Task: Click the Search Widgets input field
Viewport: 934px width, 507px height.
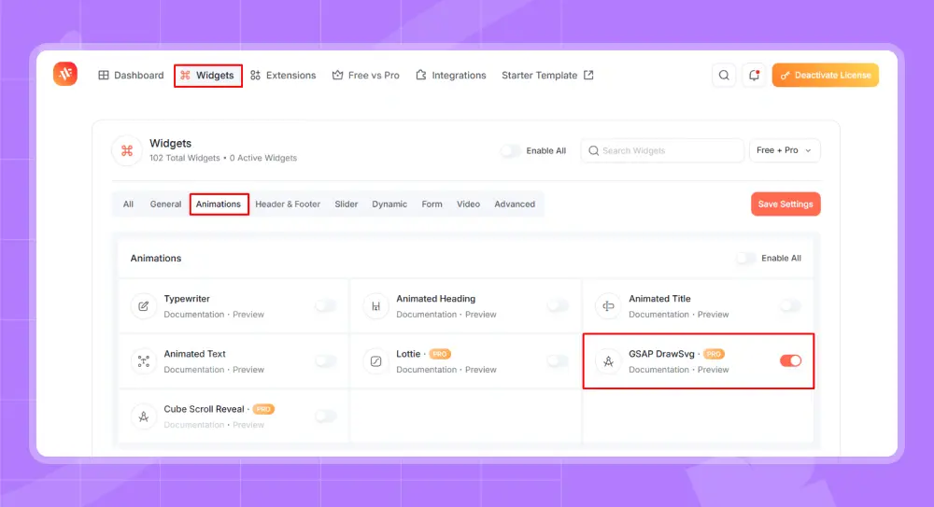Action: [x=668, y=150]
